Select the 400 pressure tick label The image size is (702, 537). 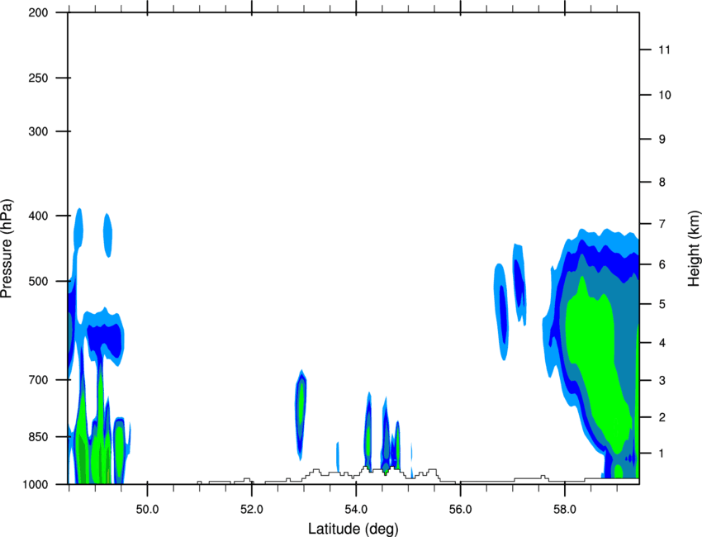pos(38,216)
